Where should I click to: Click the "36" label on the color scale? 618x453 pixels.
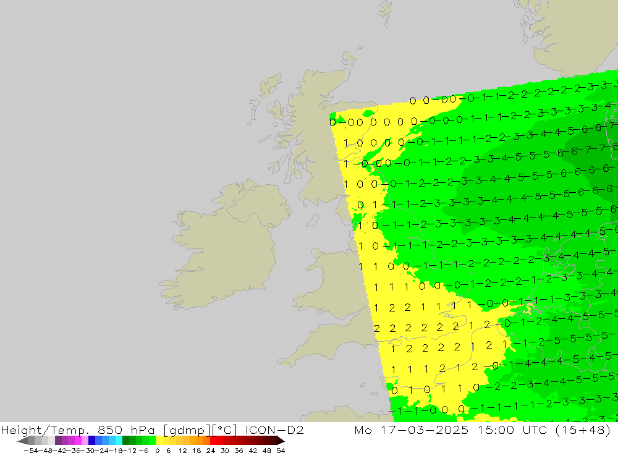point(239,451)
